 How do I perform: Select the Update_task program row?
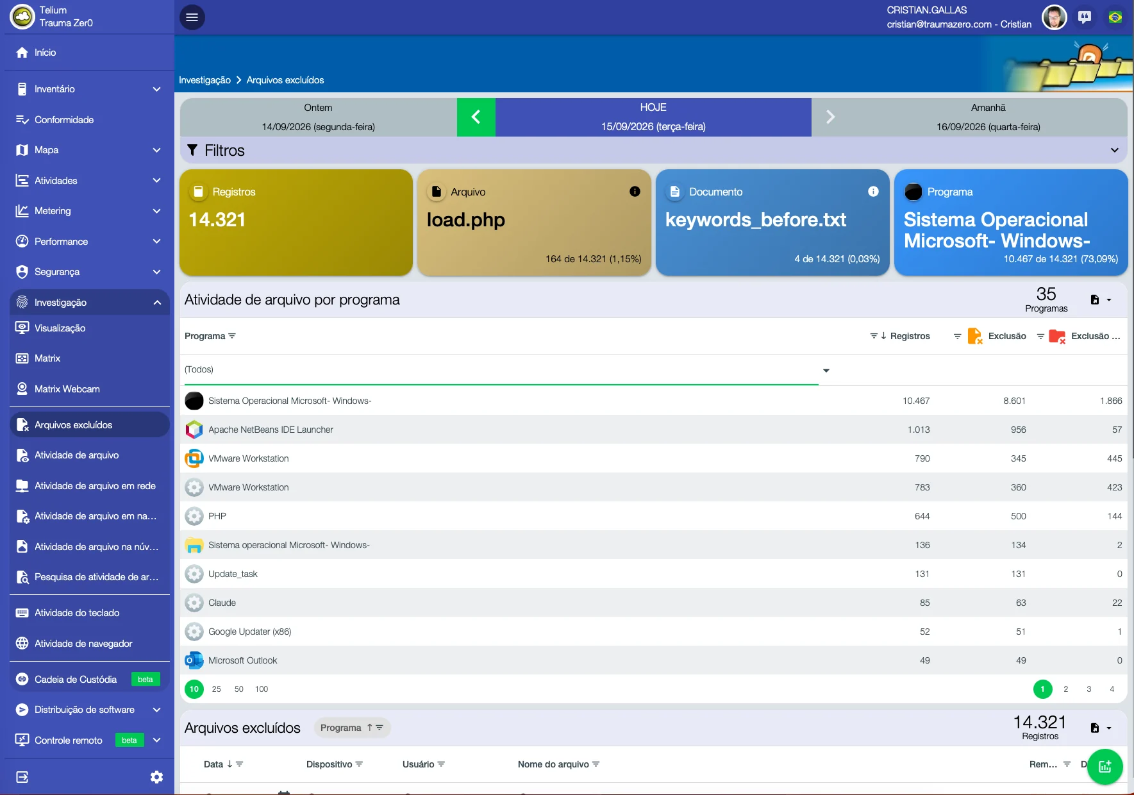click(x=653, y=574)
